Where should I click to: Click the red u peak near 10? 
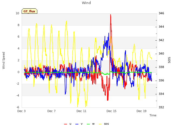pos(111,15)
